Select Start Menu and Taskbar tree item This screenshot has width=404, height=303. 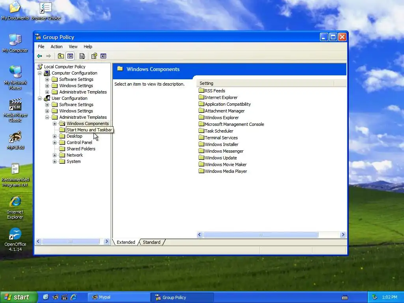pyautogui.click(x=89, y=130)
